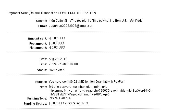Screen dimensions: 173x111
Task: Click the Fee amount value $0.00 USD
Action: point(56,43)
